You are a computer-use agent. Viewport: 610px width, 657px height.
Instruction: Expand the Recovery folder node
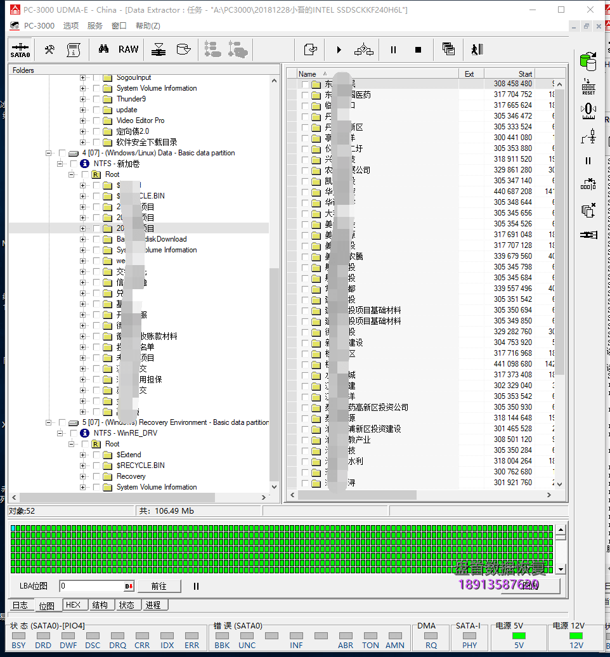point(82,476)
